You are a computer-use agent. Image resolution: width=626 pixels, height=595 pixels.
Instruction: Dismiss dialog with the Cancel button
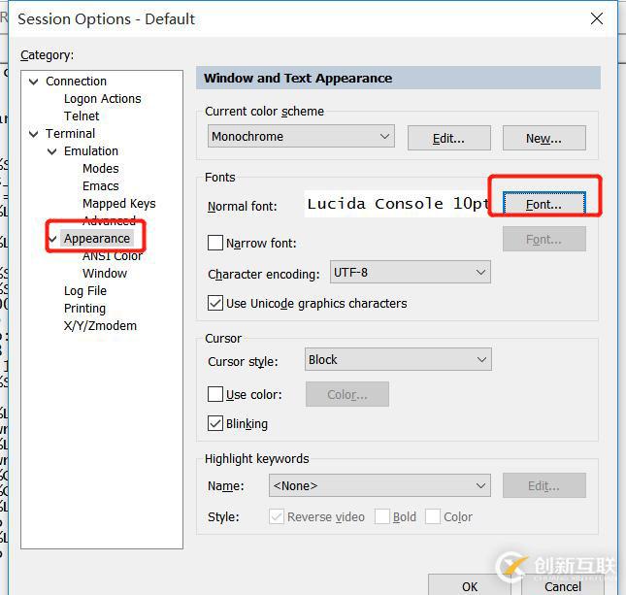(x=563, y=585)
